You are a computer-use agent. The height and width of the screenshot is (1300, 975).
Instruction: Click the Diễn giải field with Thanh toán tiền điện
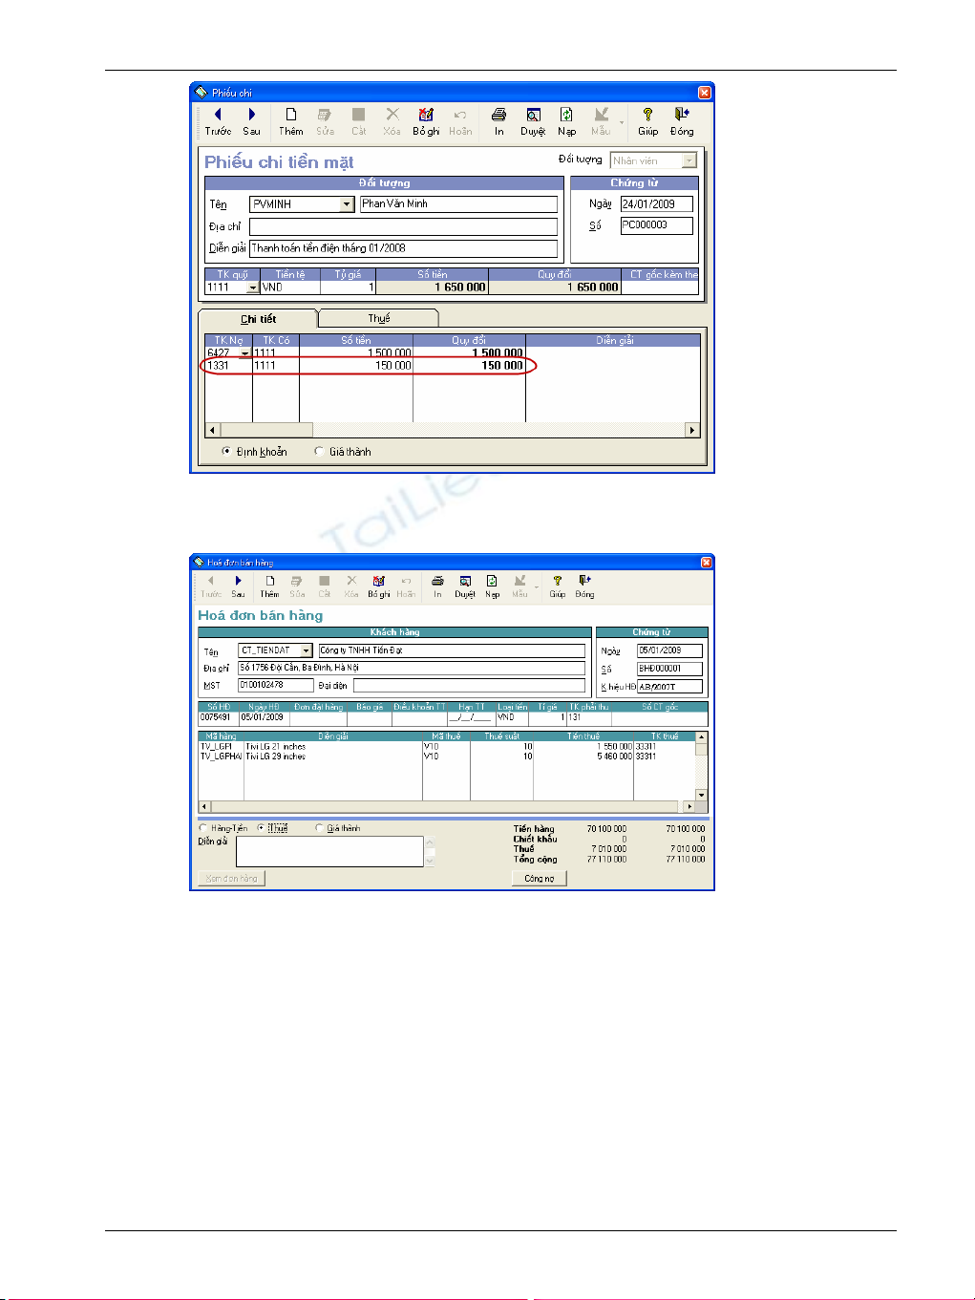pyautogui.click(x=403, y=248)
